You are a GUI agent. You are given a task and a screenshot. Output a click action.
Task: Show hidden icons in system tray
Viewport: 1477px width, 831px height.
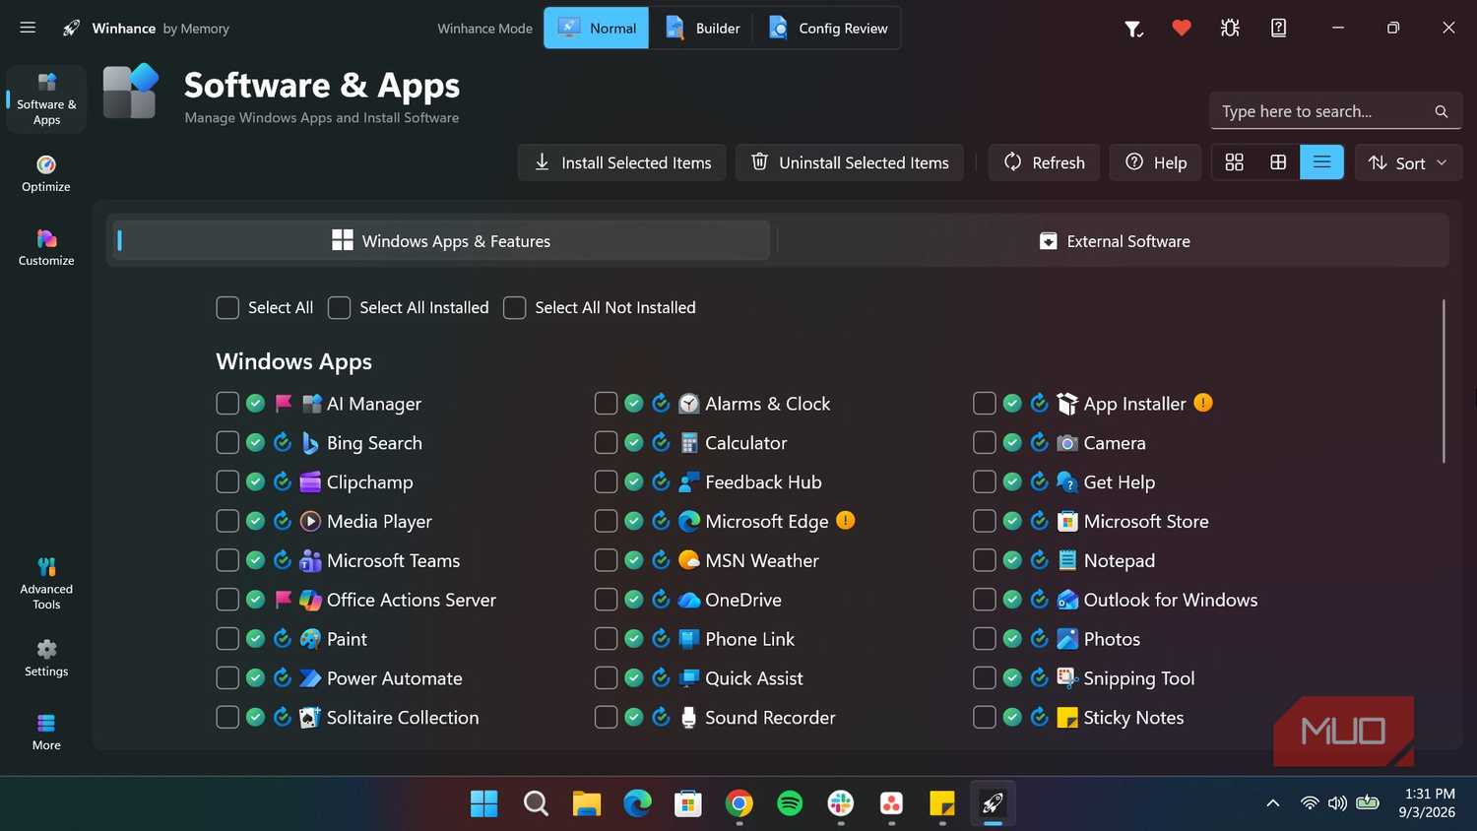[x=1272, y=803]
